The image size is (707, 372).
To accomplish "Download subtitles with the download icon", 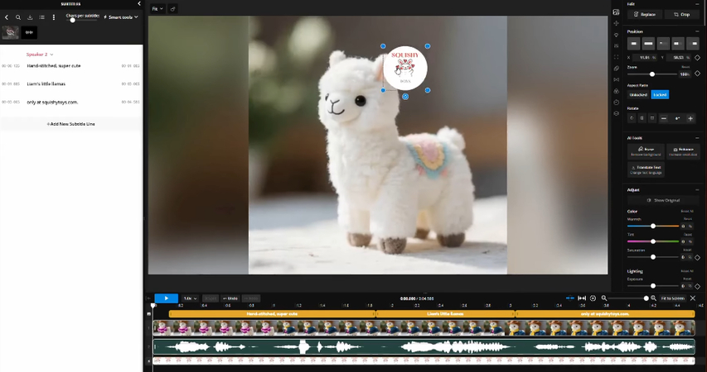I will [30, 17].
